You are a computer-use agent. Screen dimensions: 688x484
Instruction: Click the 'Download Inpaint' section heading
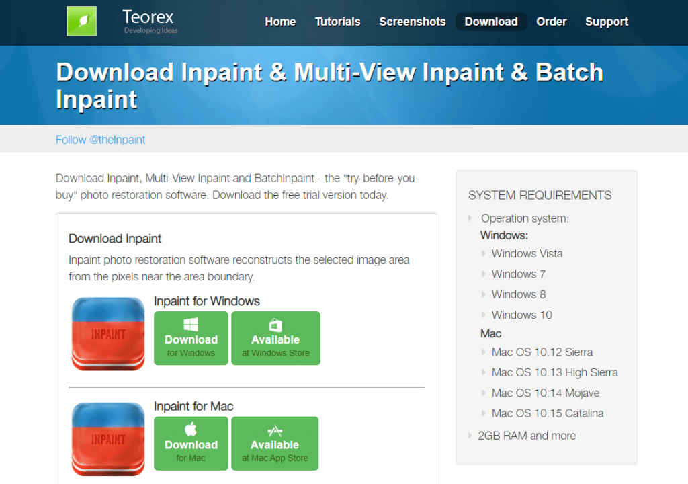(x=115, y=239)
